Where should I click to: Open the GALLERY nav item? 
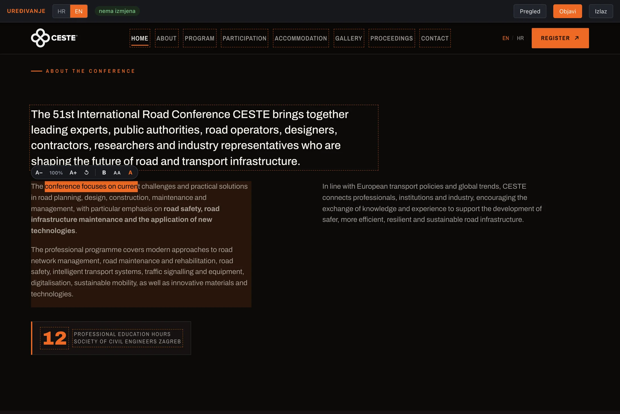point(349,38)
